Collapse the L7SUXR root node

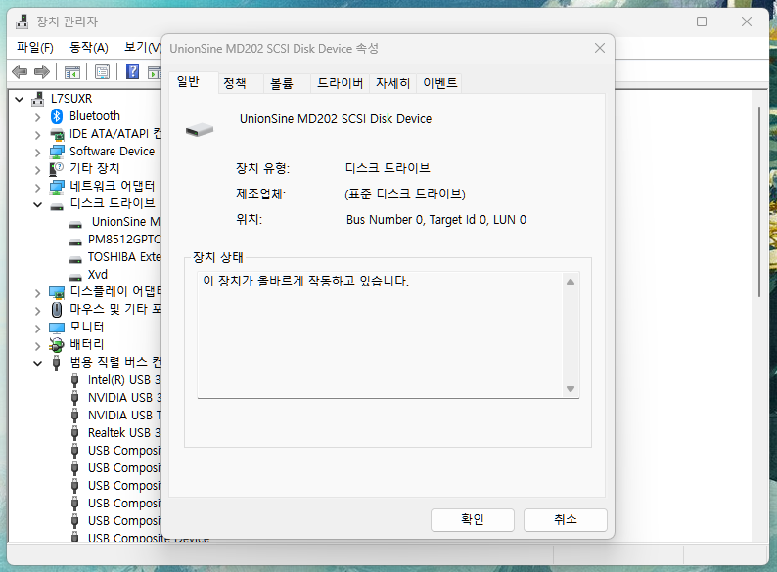tap(20, 99)
